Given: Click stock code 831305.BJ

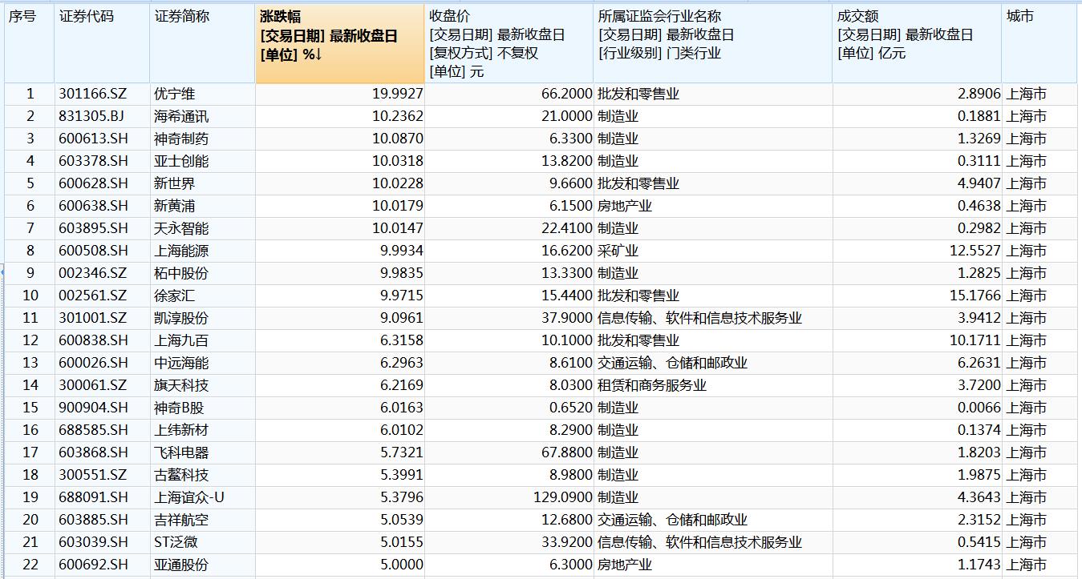Looking at the screenshot, I should (x=93, y=116).
